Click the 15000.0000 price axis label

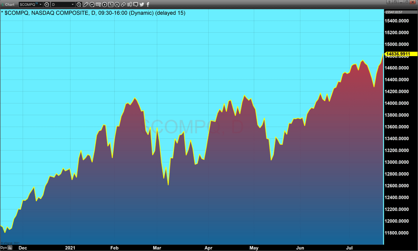pyautogui.click(x=397, y=44)
